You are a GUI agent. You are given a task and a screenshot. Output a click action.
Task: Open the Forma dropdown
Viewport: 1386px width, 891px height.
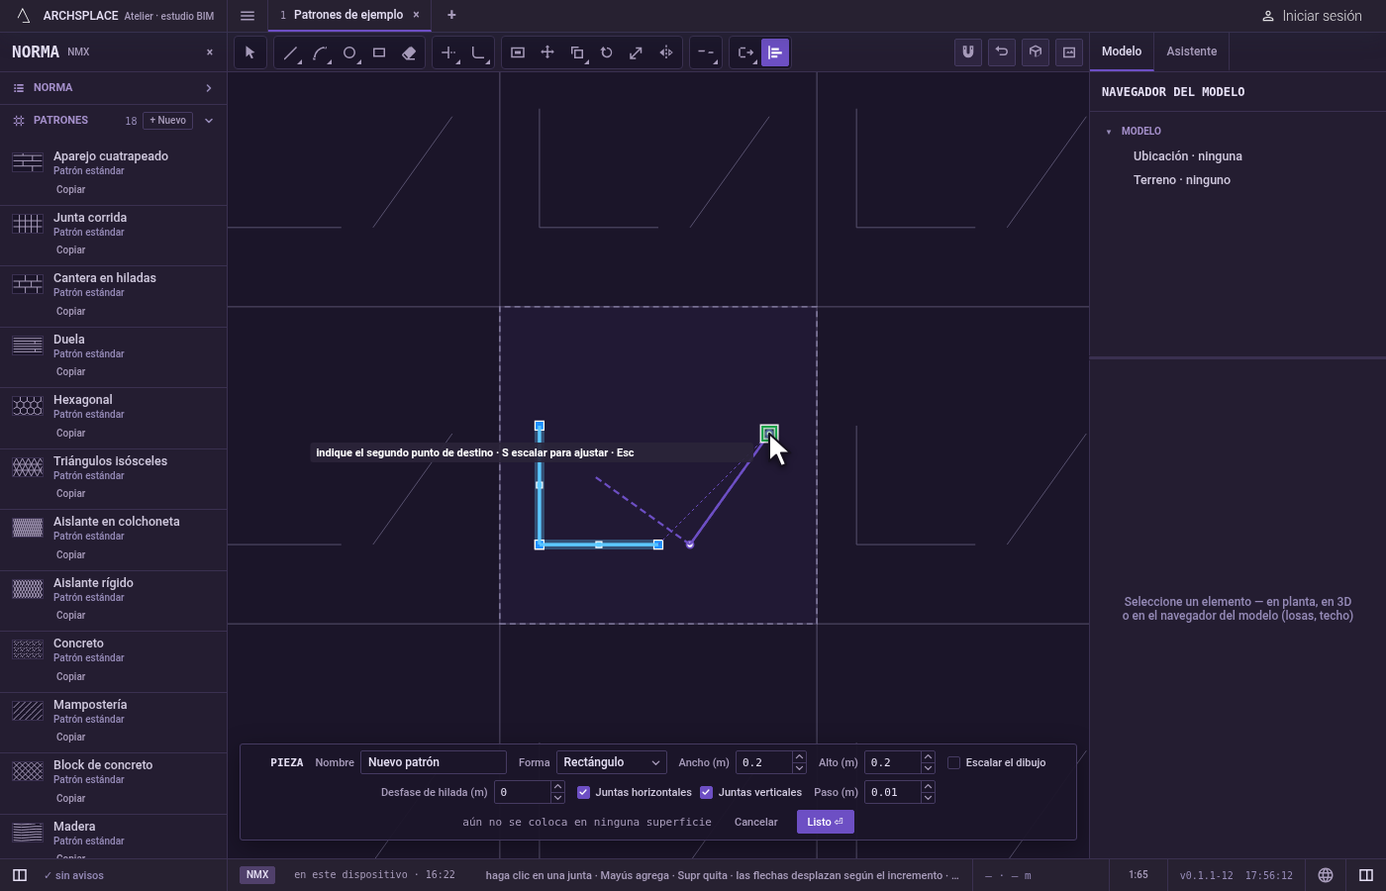pos(611,762)
